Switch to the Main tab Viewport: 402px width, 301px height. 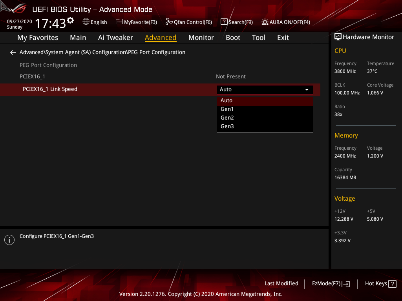point(78,38)
